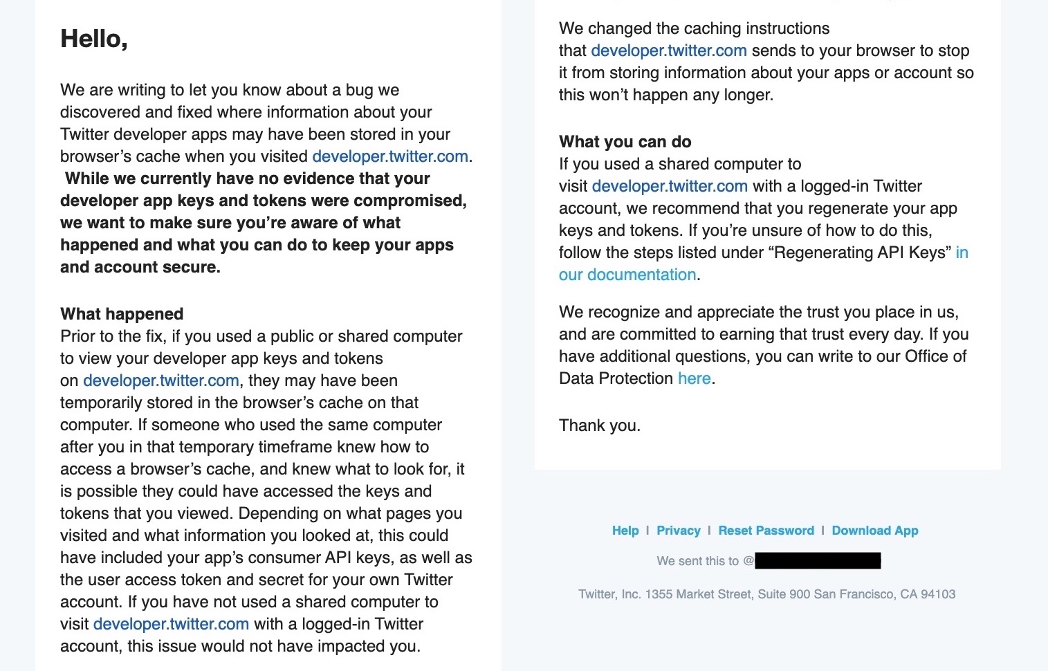This screenshot has height=671, width=1048.
Task: Click the "here" Data Protection link
Action: 695,378
